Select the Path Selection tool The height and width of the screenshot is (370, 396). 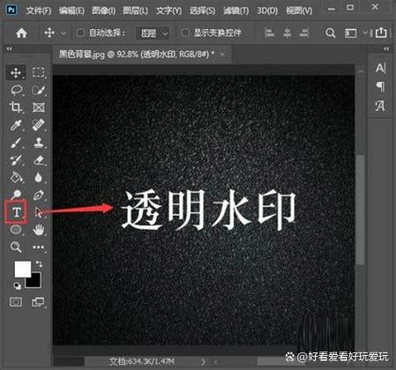click(39, 212)
